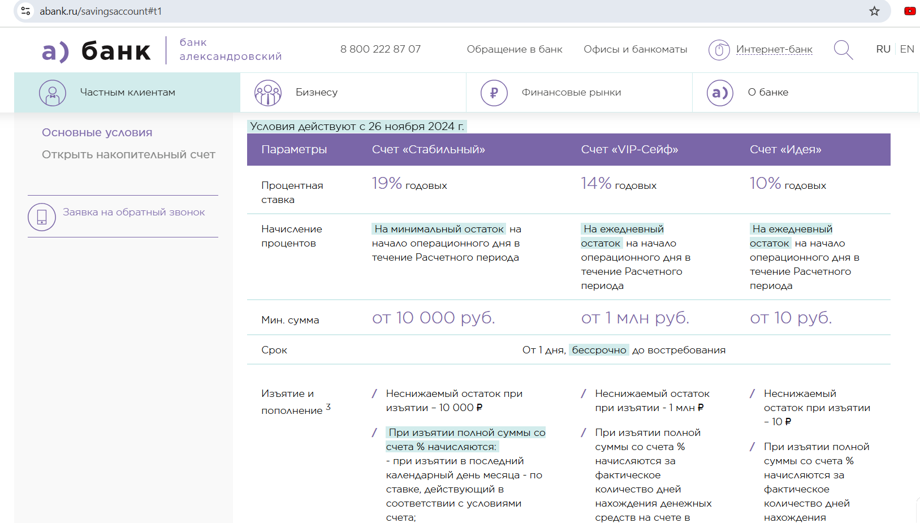The width and height of the screenshot is (920, 523).
Task: Select 'Финансовые рынки' navigation tab
Action: (x=571, y=92)
